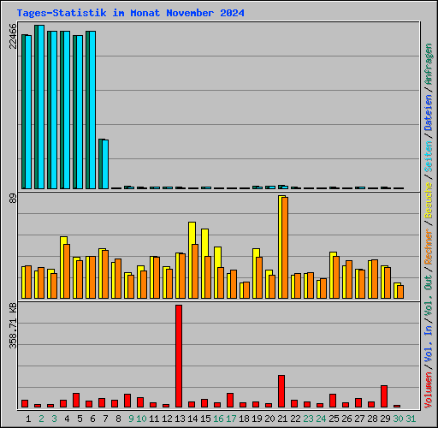Select the cyan pages bar for day 6
Screen dimensions: 438x428
[92, 110]
